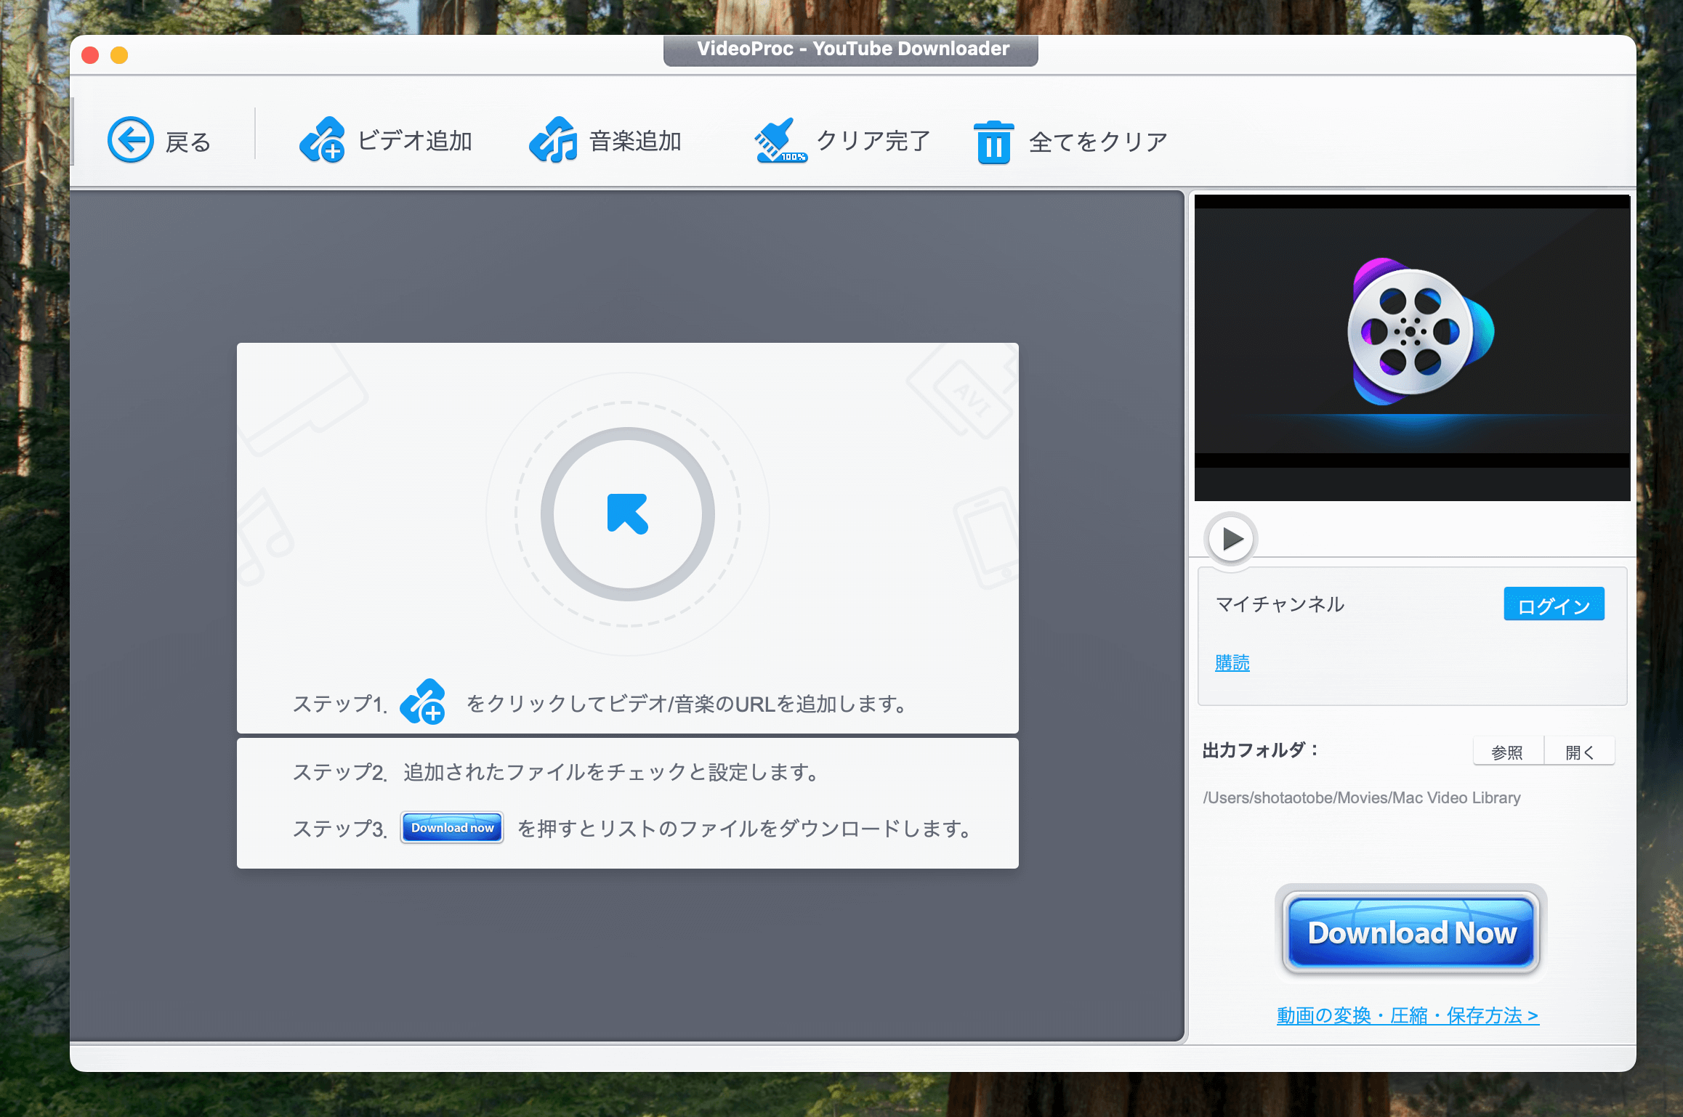Click 開く to open the output folder
Screen dimensions: 1683x1117
(x=1579, y=752)
